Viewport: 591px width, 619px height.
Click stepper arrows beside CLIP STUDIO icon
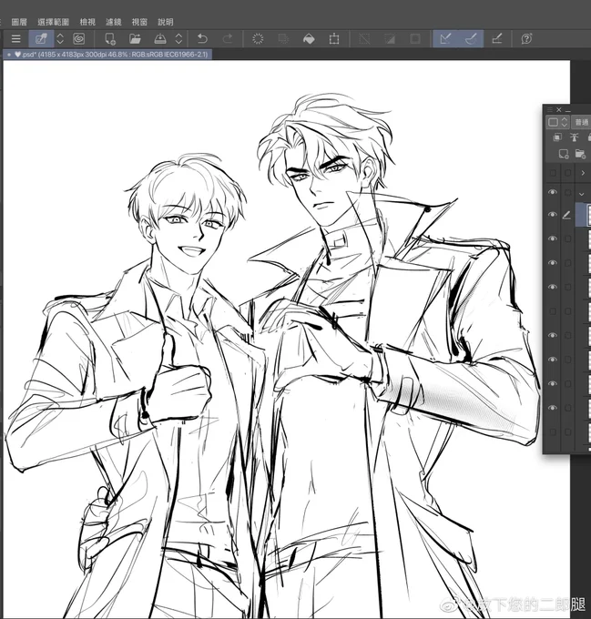pyautogui.click(x=60, y=38)
